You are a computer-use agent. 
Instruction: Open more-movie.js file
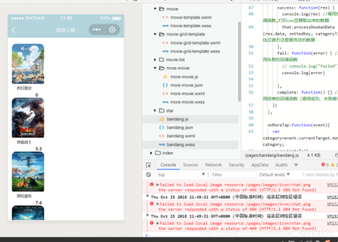pyautogui.click(x=184, y=77)
